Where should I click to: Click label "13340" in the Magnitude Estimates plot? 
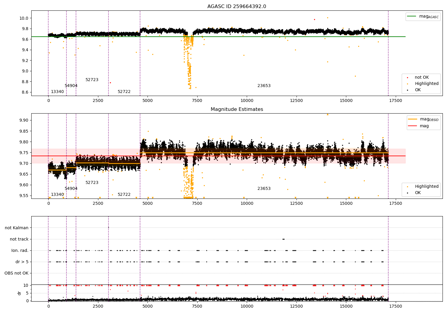click(57, 195)
